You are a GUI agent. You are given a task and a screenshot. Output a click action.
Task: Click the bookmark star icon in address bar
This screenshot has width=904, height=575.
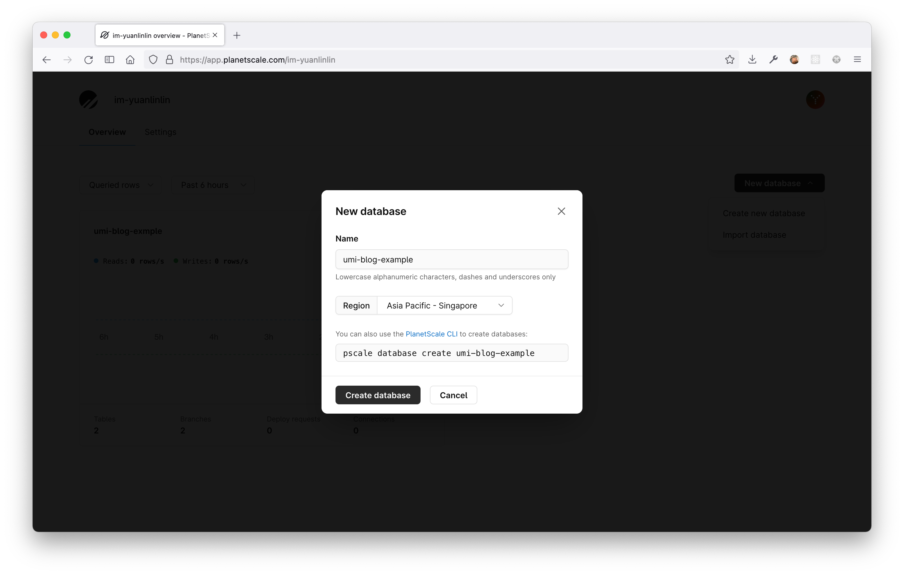point(730,59)
